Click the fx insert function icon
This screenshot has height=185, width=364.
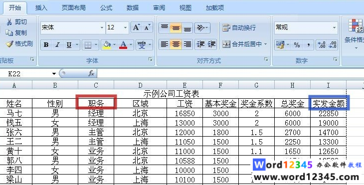91,74
